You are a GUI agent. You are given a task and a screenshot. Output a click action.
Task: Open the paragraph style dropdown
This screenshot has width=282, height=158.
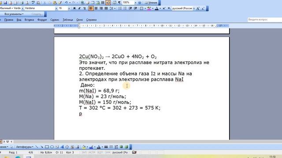[x=22, y=8]
